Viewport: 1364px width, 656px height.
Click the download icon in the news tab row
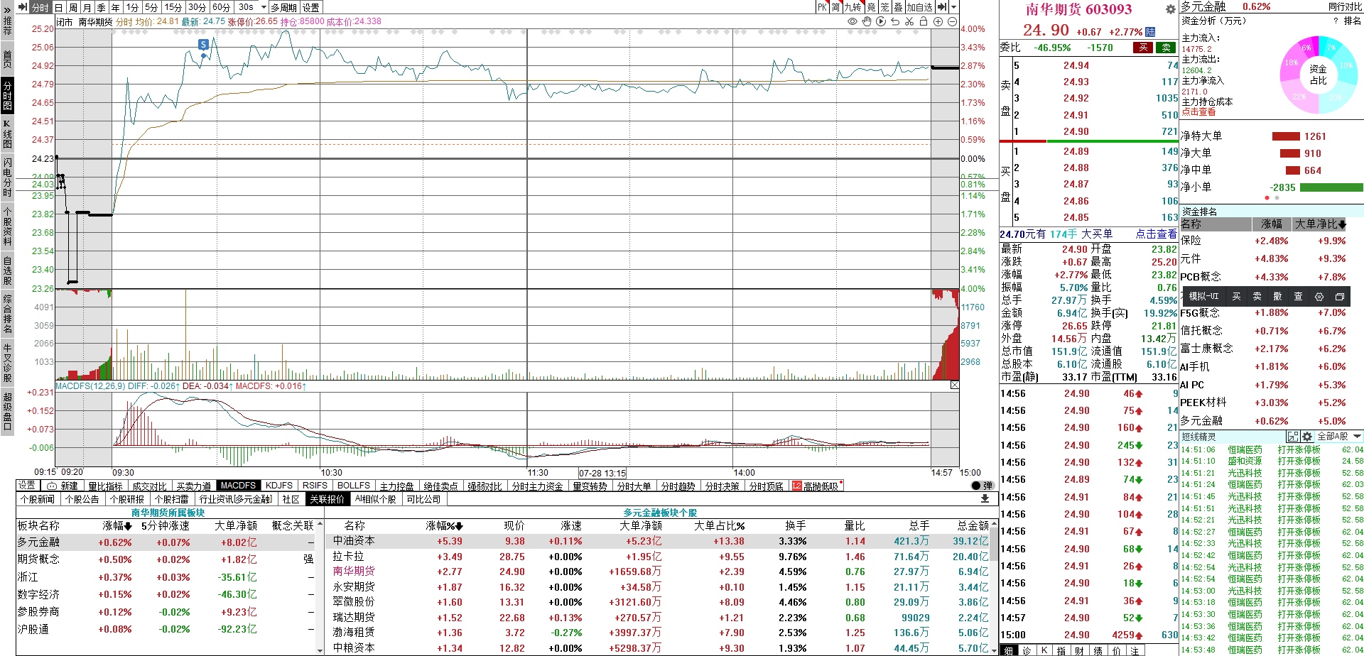tap(985, 499)
